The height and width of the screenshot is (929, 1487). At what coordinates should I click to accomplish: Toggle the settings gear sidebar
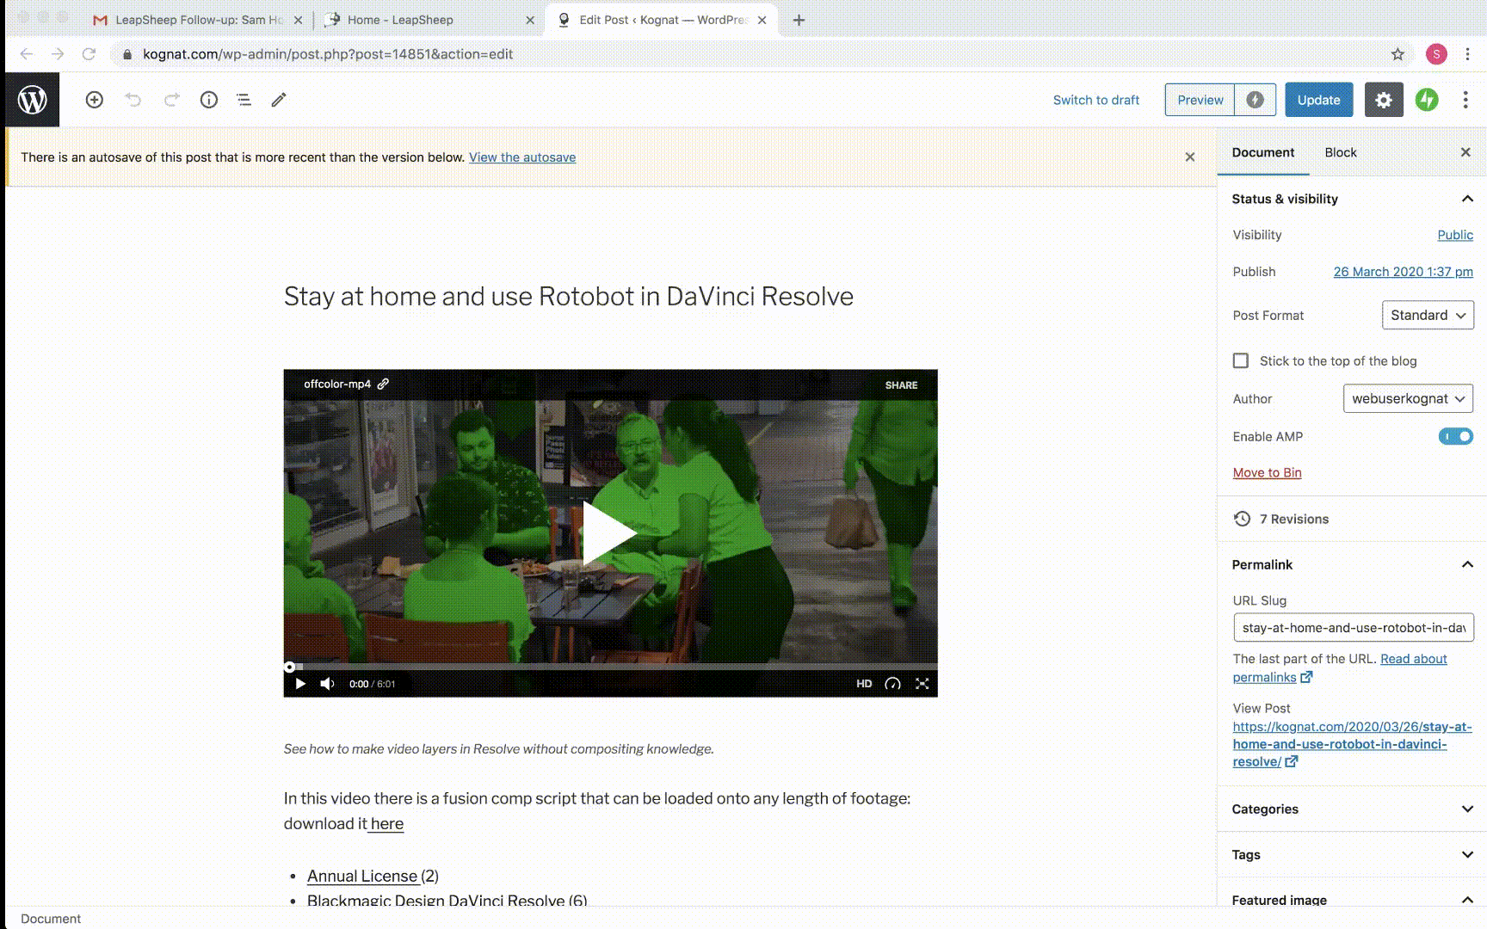[x=1383, y=100]
